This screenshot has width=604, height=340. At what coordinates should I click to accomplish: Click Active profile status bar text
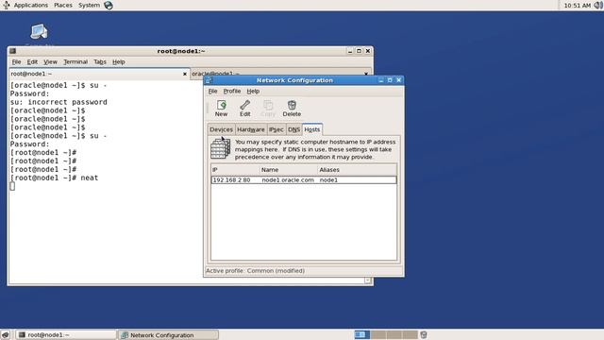[255, 271]
